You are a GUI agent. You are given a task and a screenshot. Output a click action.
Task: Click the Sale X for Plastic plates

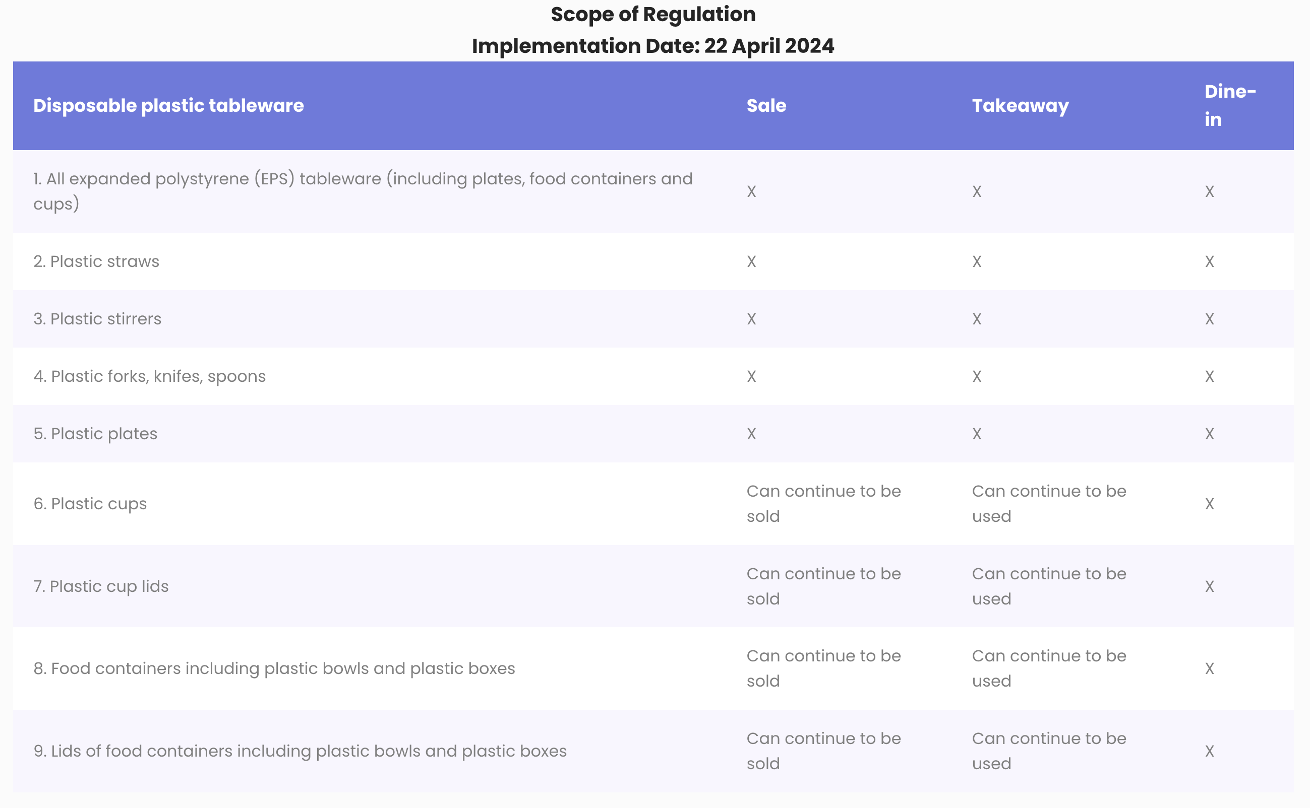[x=751, y=434]
